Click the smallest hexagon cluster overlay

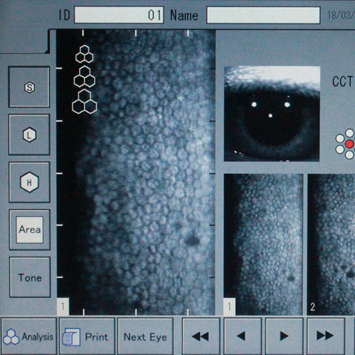point(84,54)
